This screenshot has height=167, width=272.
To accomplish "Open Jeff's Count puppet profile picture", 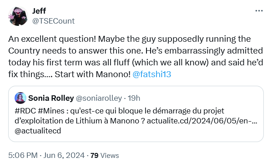I will coord(18,16).
